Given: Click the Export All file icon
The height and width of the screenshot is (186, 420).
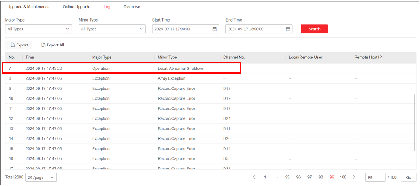Looking at the screenshot, I should coord(43,45).
